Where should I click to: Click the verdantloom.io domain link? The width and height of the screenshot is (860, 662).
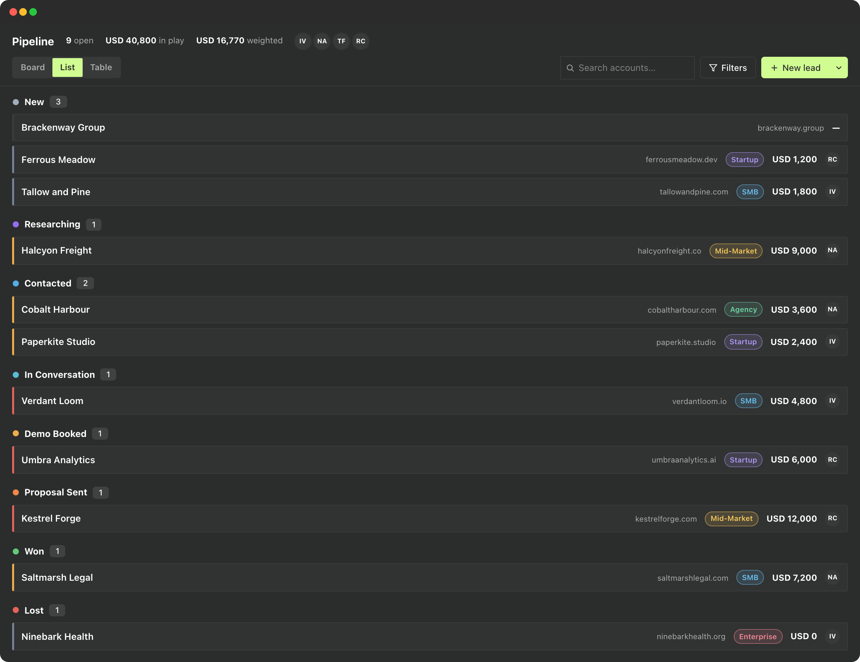click(699, 401)
